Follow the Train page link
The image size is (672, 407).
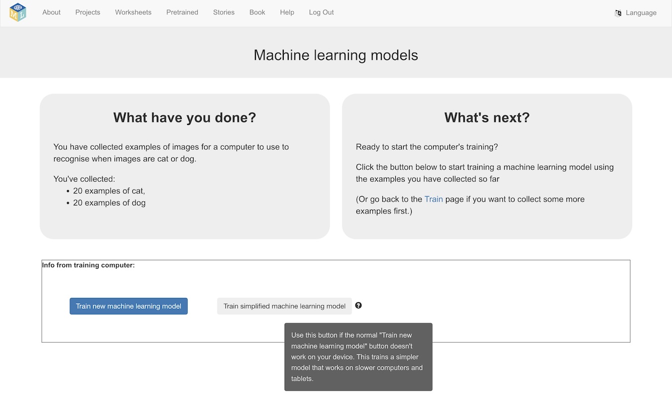433,199
